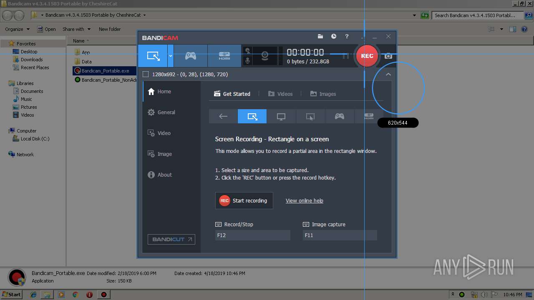Screen dimensions: 534x300
Task: Open the help question mark icon
Action: pyautogui.click(x=347, y=37)
